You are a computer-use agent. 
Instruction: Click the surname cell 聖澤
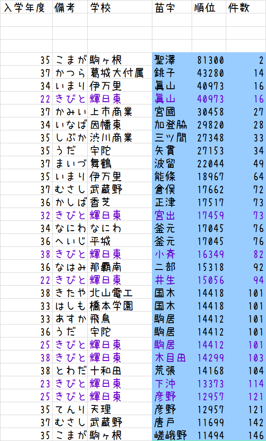(172, 59)
